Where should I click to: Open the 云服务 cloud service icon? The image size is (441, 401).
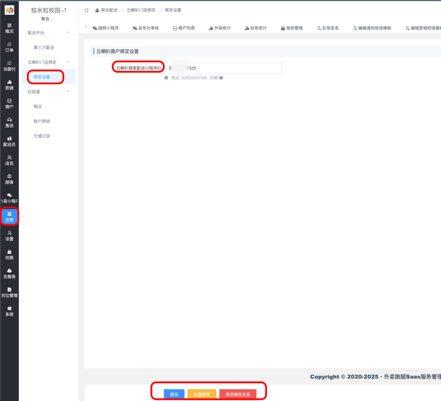9,270
